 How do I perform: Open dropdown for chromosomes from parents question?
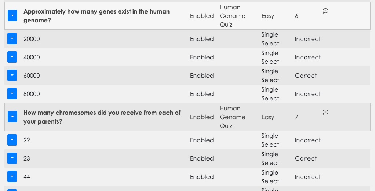point(12,117)
